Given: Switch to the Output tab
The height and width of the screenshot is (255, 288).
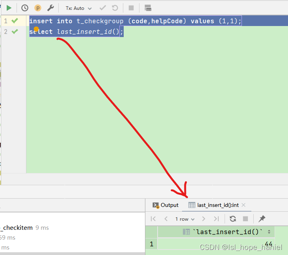Looking at the screenshot, I should pos(165,205).
